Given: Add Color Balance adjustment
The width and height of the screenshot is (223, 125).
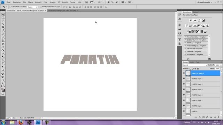Looking at the screenshot, I should point(195,26).
